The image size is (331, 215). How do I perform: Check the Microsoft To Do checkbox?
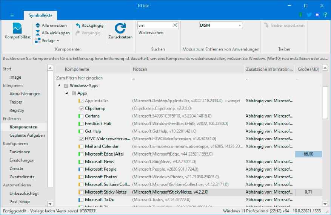(81, 200)
